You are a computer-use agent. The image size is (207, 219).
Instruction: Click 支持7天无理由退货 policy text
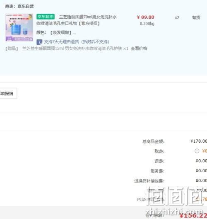pyautogui.click(x=77, y=42)
